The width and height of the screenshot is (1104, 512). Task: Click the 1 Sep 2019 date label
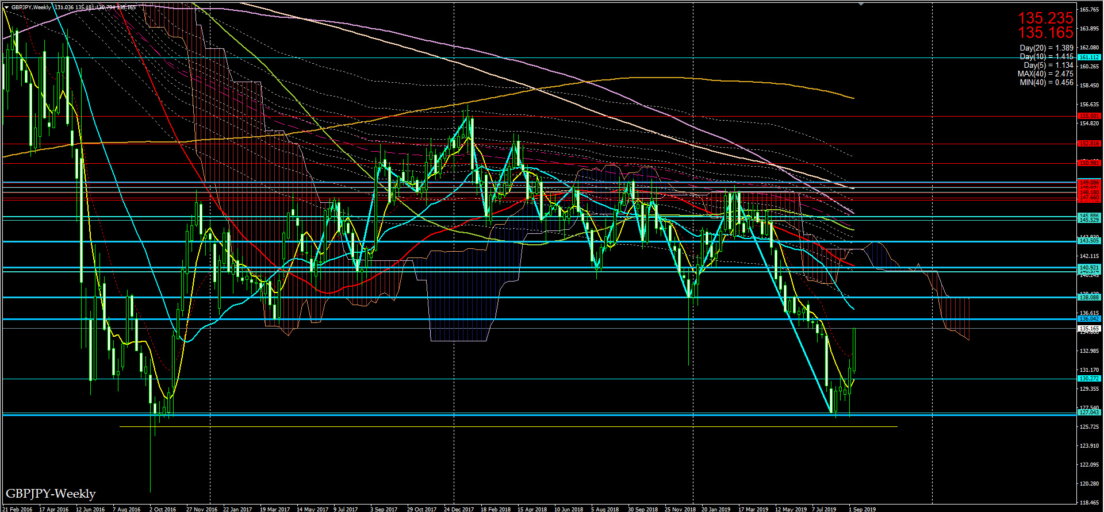click(x=862, y=509)
